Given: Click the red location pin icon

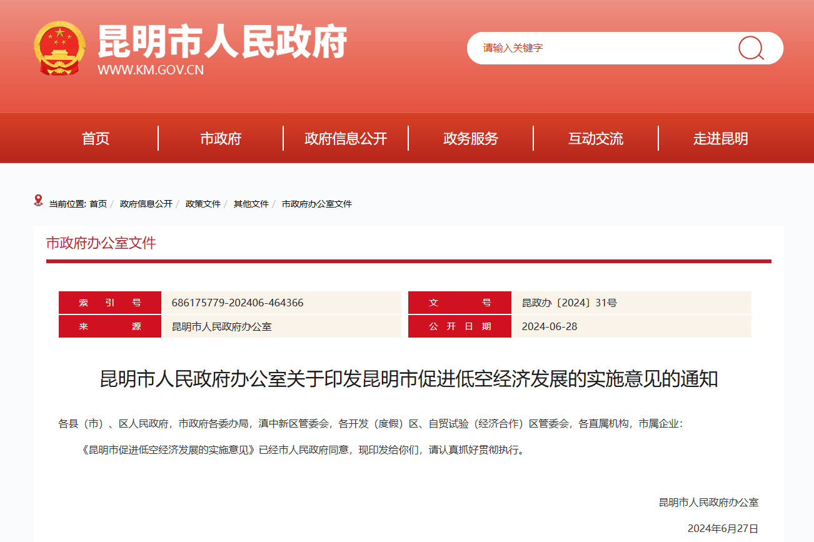Looking at the screenshot, I should (39, 201).
